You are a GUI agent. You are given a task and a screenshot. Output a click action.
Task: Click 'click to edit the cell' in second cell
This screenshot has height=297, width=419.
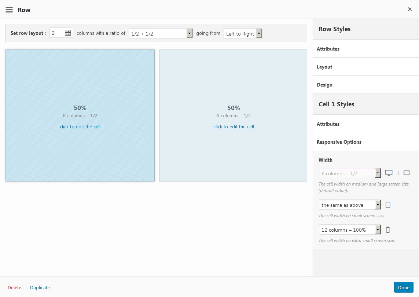tap(234, 127)
